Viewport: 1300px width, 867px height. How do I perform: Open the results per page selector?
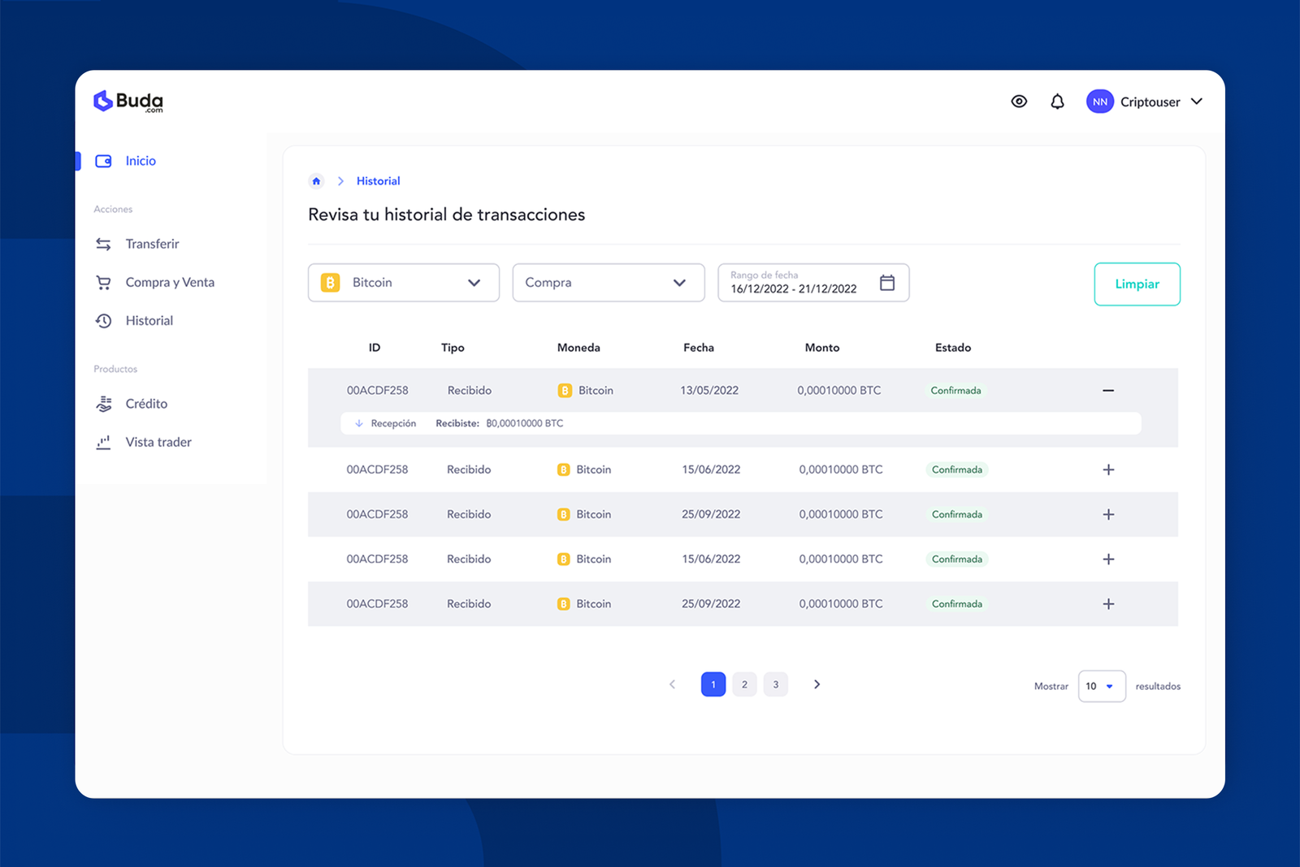click(1101, 686)
